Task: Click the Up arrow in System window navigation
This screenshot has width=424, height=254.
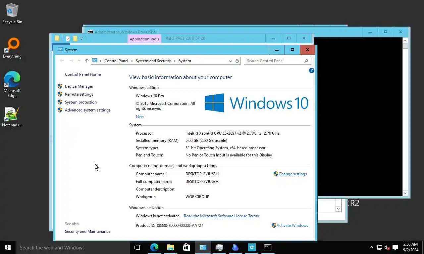Action: coord(87,61)
